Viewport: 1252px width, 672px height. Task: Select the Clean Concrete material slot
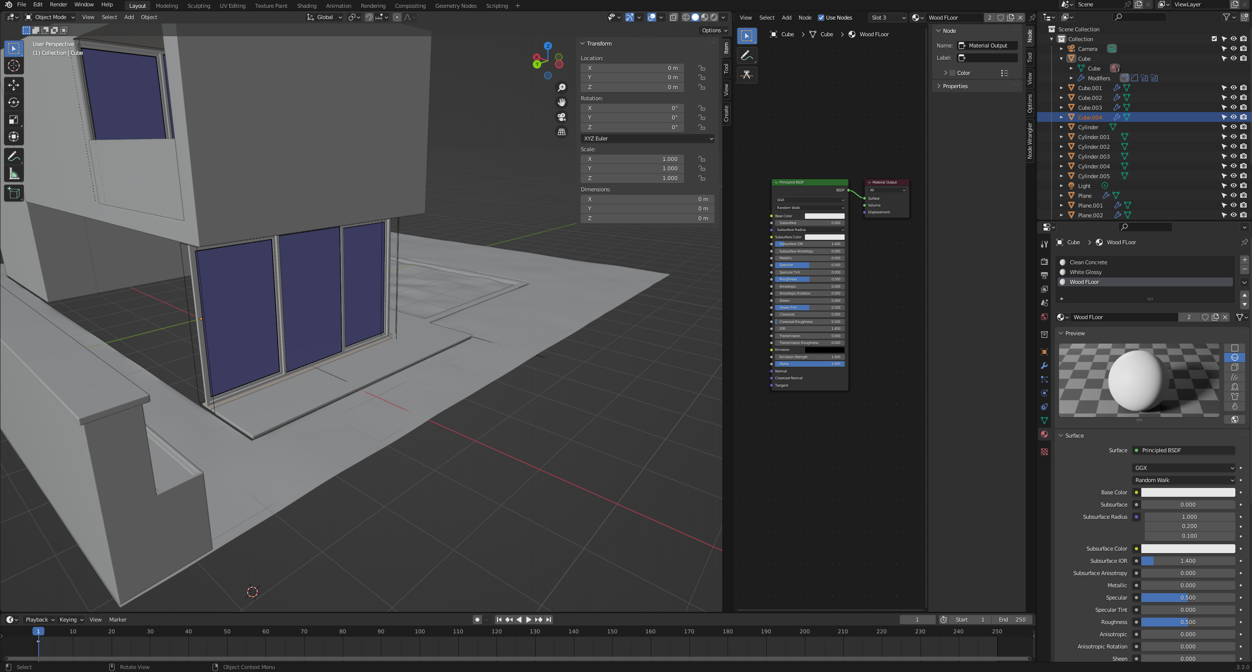coord(1145,262)
